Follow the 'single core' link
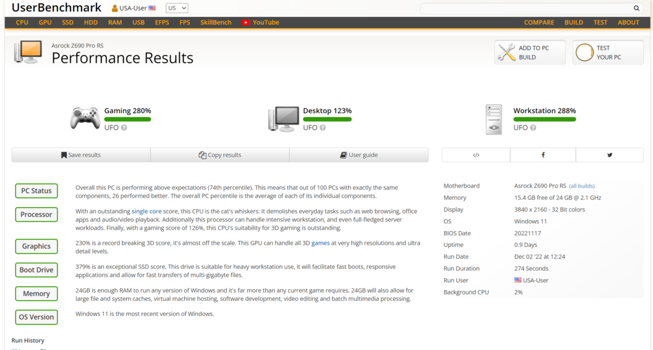This screenshot has width=653, height=350. (x=146, y=212)
